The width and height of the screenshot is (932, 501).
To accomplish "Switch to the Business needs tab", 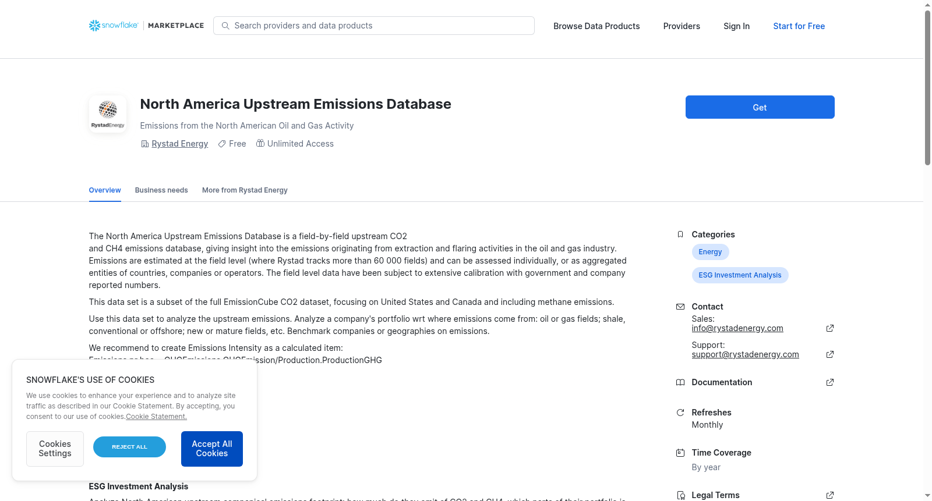I will pyautogui.click(x=161, y=190).
